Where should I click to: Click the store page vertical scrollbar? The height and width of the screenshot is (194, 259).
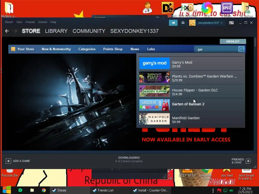pos(255,42)
